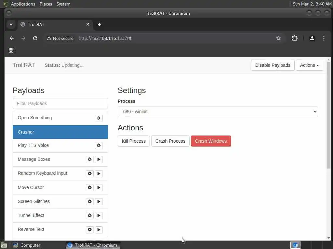Toggle Reverse Text payload play button

(99, 230)
